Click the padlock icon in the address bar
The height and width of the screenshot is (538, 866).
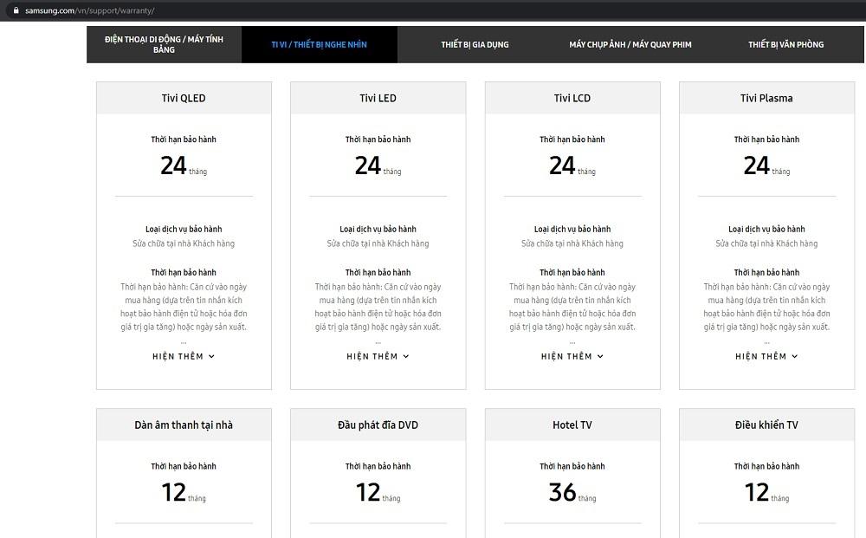(x=15, y=10)
